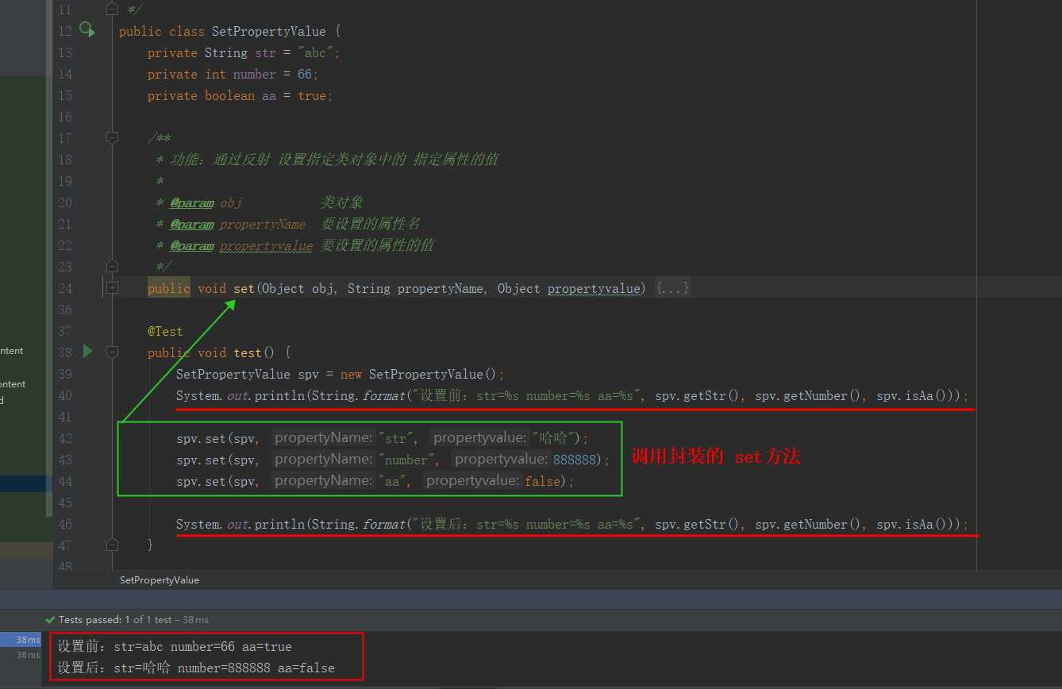The height and width of the screenshot is (689, 1062).
Task: Expand the {...} folded body placeholder
Action: click(672, 288)
